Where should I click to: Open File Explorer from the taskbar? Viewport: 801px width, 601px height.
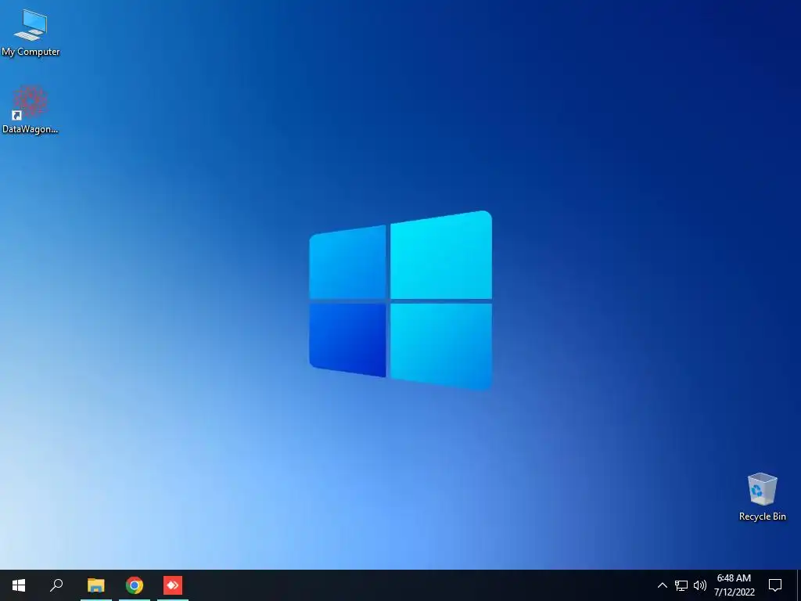coord(96,585)
